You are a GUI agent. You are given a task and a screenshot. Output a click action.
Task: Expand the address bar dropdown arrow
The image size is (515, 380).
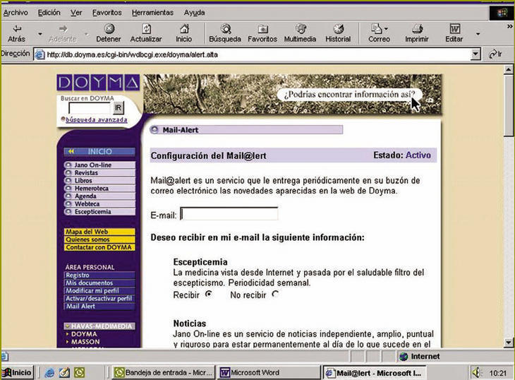pyautogui.click(x=475, y=54)
